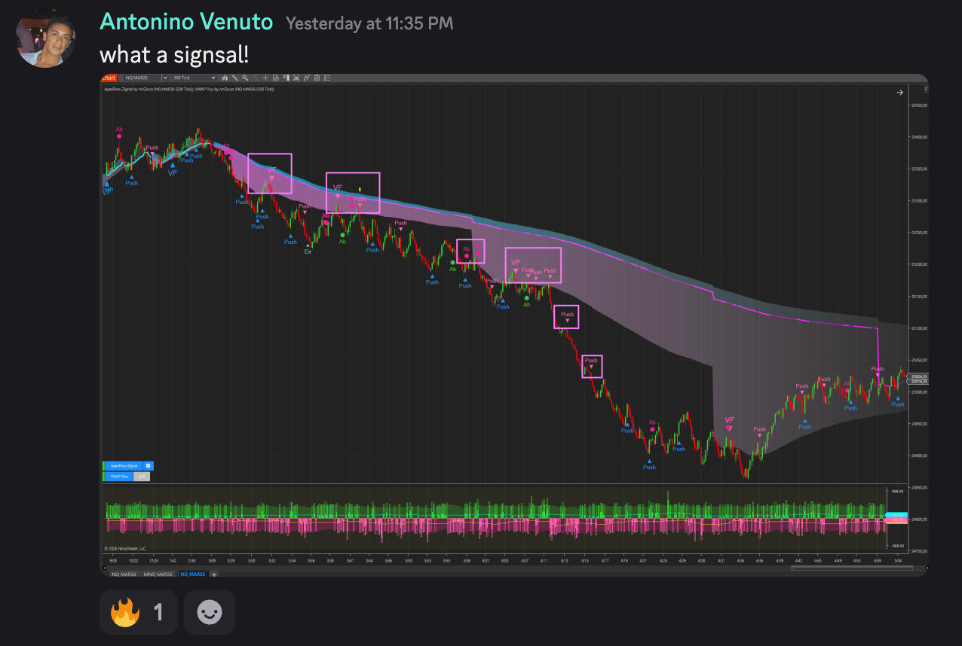Click the add reaction smiley icon
Image resolution: width=962 pixels, height=646 pixels.
pos(210,612)
